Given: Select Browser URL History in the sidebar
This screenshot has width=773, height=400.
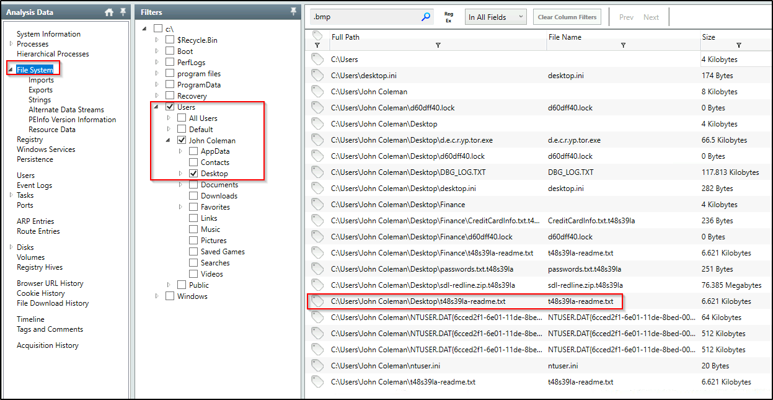Looking at the screenshot, I should [x=50, y=283].
